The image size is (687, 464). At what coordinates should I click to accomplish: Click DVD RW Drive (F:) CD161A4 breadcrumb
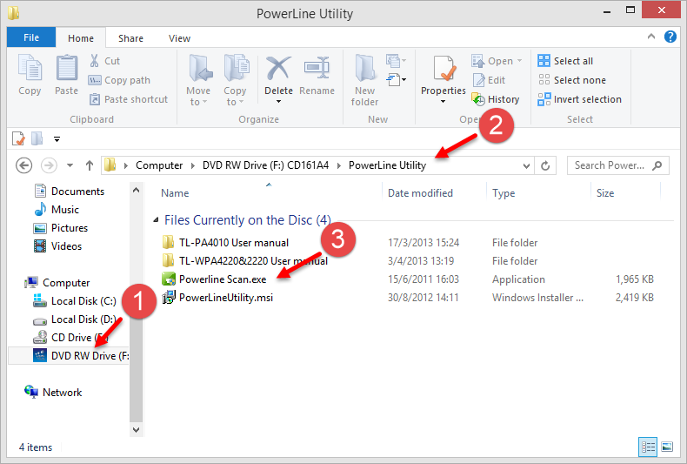[x=265, y=165]
